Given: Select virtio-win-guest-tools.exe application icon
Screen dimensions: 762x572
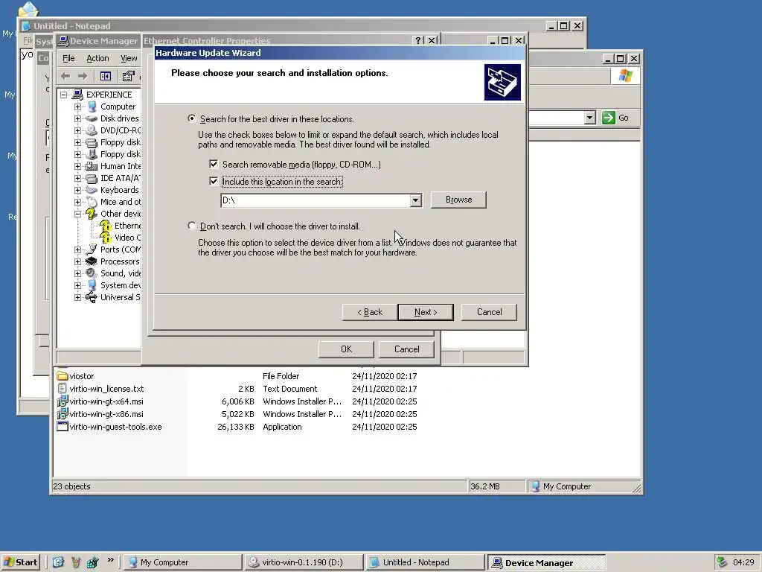Looking at the screenshot, I should pyautogui.click(x=63, y=427).
